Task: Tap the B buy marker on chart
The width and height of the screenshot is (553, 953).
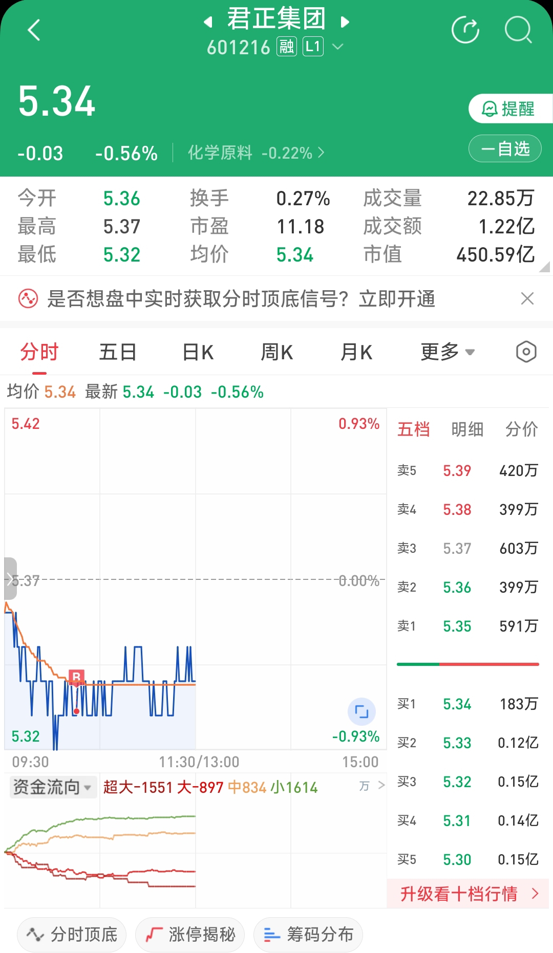Action: pos(76,677)
